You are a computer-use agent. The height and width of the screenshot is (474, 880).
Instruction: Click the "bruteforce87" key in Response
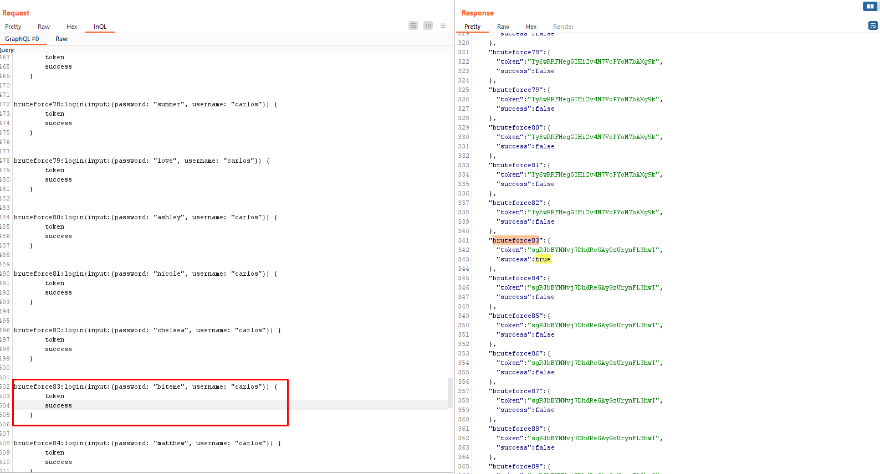tap(516, 391)
